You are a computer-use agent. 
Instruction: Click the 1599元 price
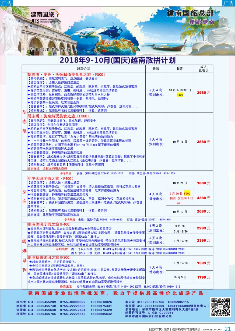tap(204, 263)
